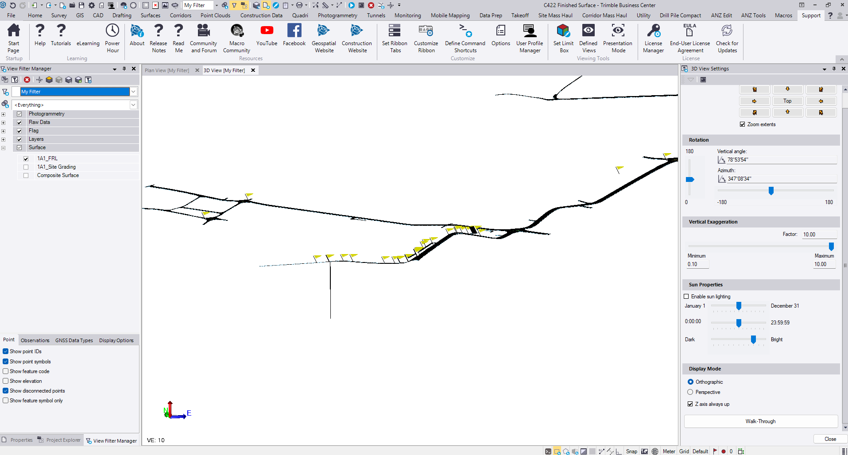Adjust the Dark to Bright brightness slider
The width and height of the screenshot is (848, 455).
[x=753, y=340]
